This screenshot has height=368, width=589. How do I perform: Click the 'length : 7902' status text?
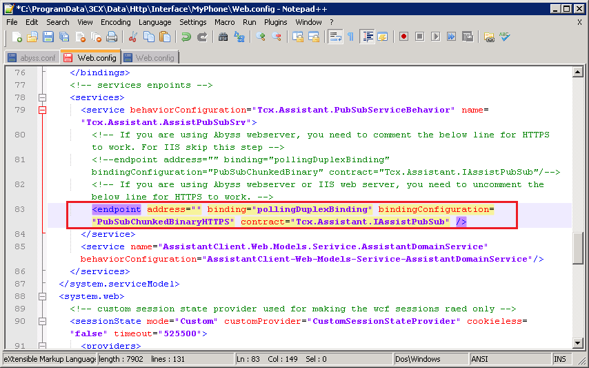pos(121,359)
